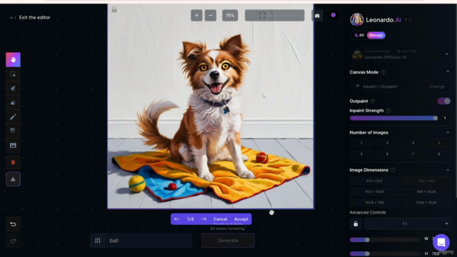Click the Manage tokens button
This screenshot has width=457, height=257.
coord(376,35)
